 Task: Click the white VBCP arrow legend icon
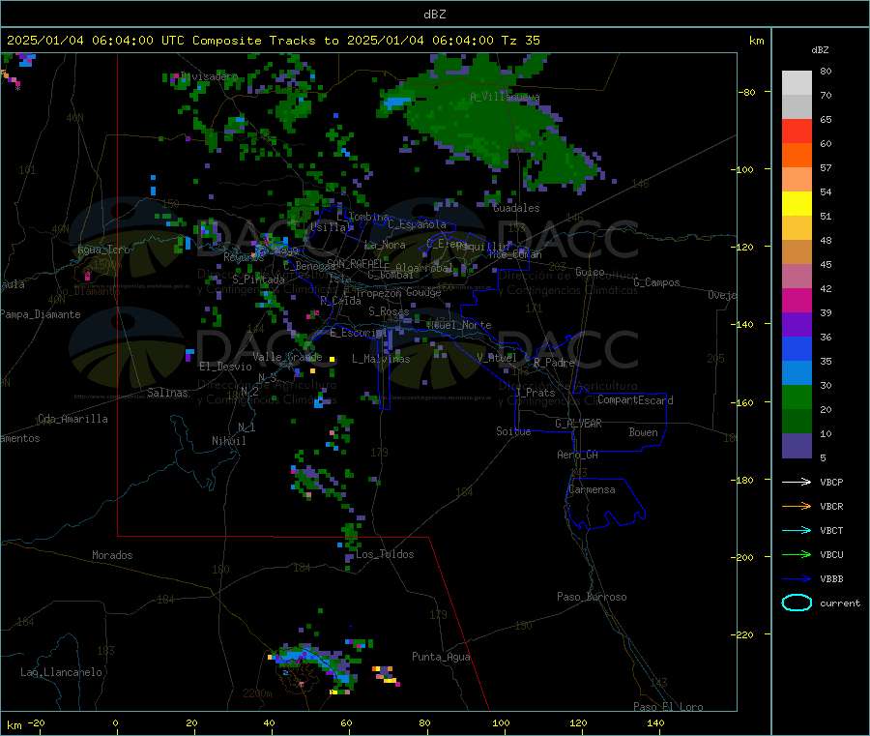pos(797,482)
